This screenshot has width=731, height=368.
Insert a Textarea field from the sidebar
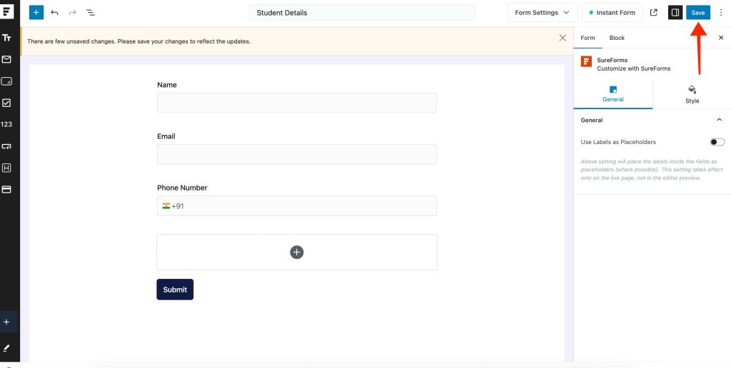[x=6, y=81]
